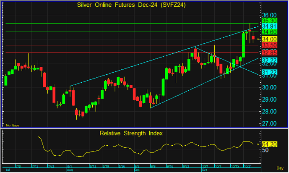Select the cyan 32.22 trendline label
This screenshot has width=289, height=173.
(268, 60)
